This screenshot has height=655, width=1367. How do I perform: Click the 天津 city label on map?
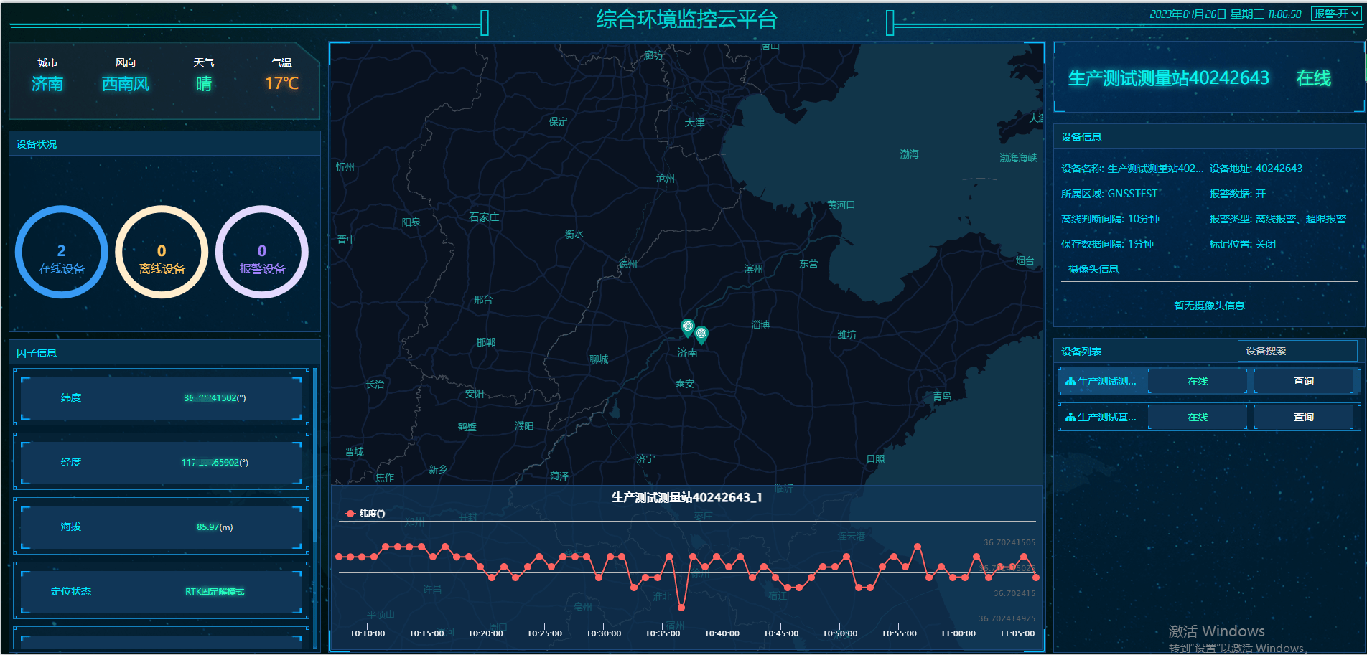(695, 123)
